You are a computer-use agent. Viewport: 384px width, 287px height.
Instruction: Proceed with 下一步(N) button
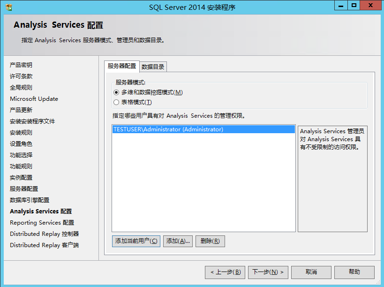[268, 272]
